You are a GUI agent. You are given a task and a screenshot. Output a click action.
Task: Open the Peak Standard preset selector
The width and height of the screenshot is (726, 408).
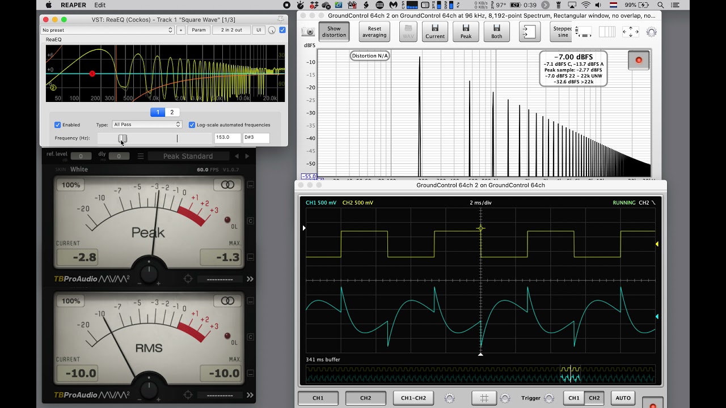188,156
